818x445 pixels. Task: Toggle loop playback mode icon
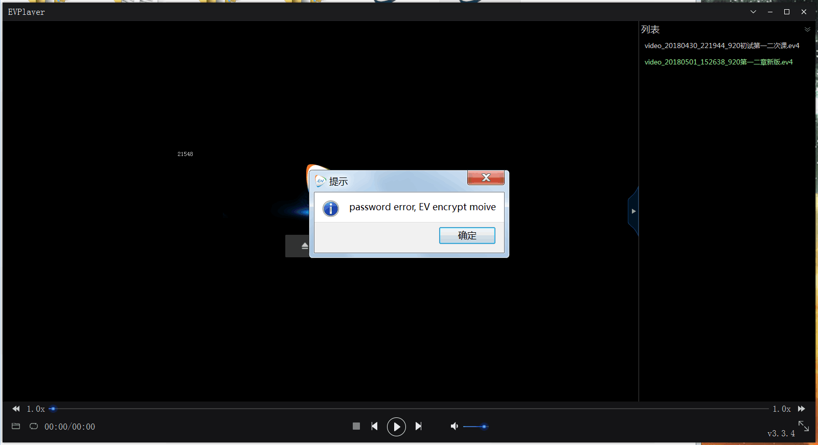34,427
